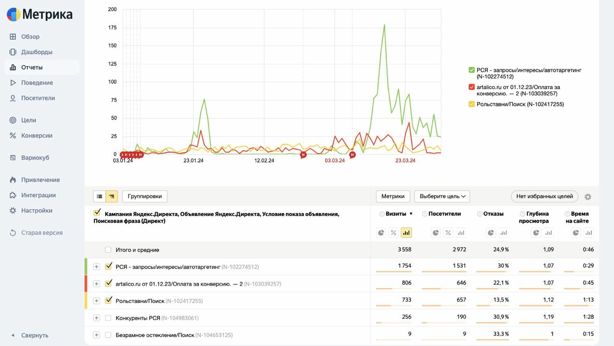The width and height of the screenshot is (614, 346).
Task: Click the Группировки button
Action: pyautogui.click(x=145, y=196)
